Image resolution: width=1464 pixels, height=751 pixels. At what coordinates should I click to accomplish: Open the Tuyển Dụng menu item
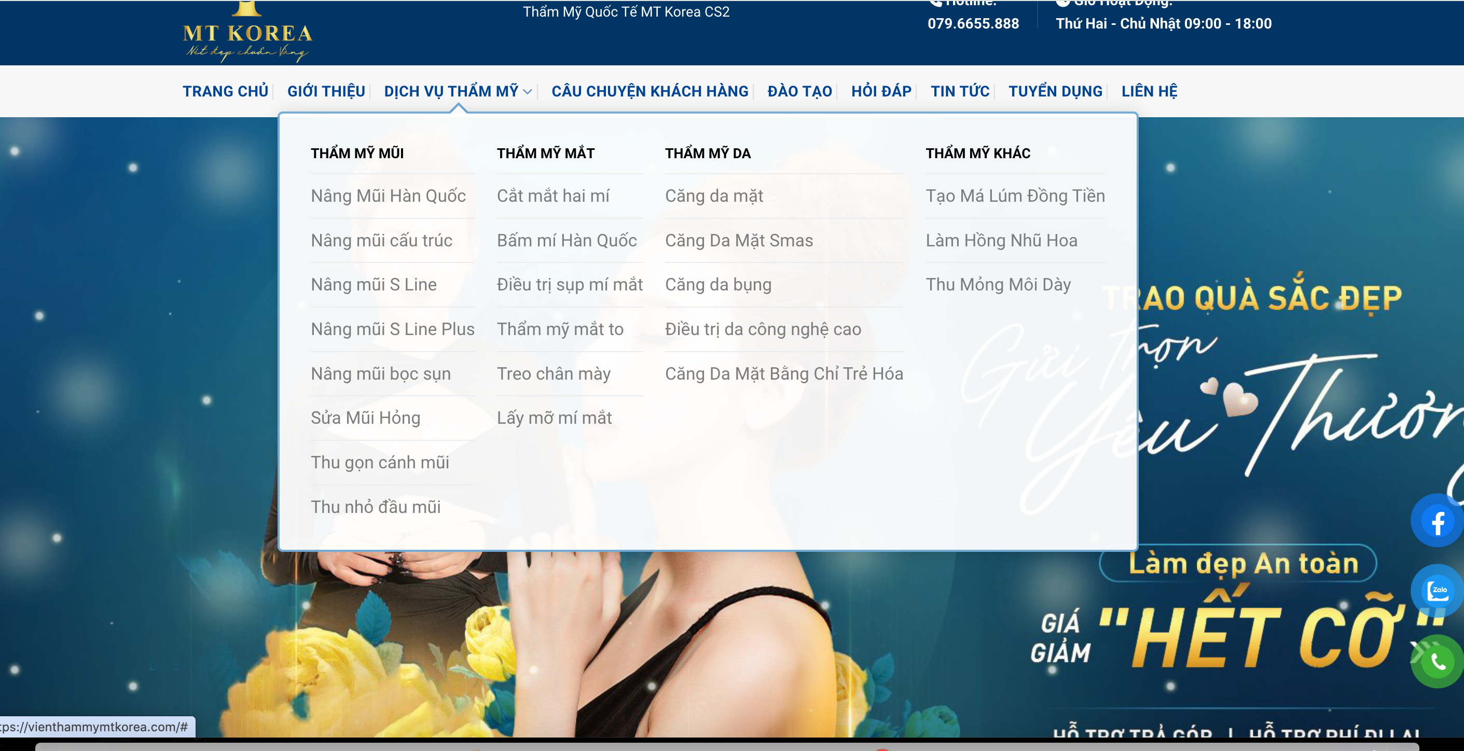click(x=1055, y=91)
